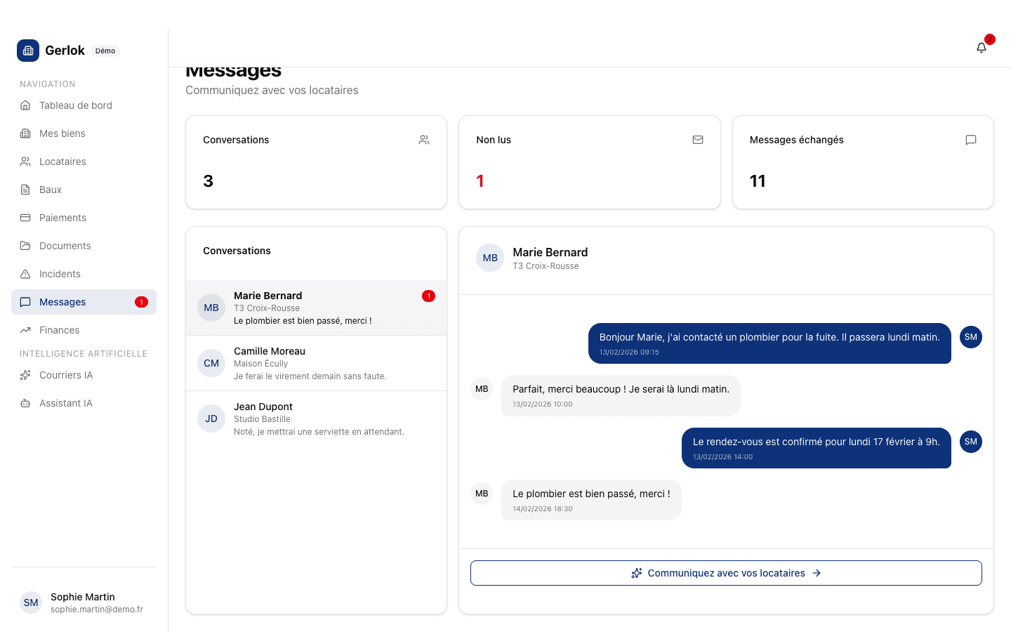
Task: Click the red unread badge on Marie Bernard
Action: (428, 296)
